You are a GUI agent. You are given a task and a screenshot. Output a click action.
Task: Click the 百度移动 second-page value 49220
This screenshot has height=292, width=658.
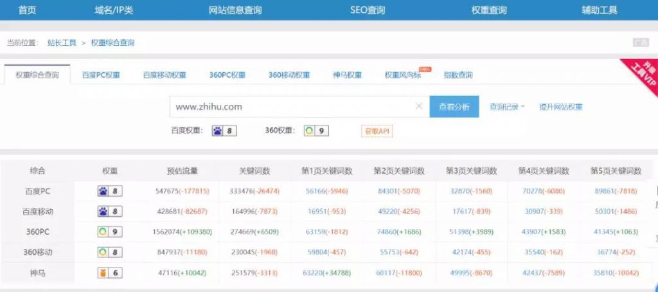tap(387, 212)
